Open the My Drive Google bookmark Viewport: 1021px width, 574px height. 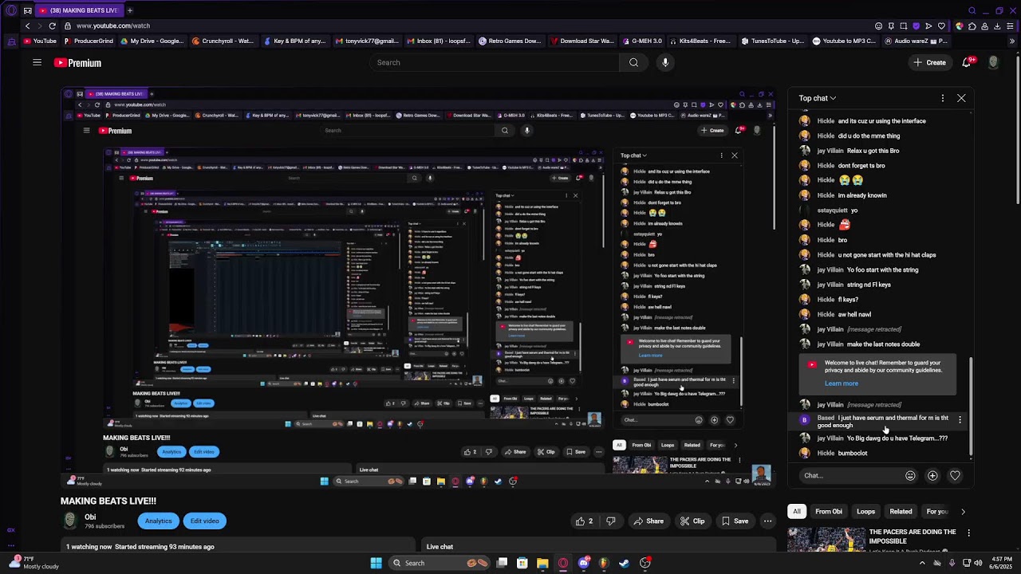click(x=152, y=41)
